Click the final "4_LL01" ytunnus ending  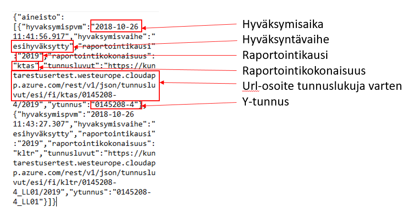click(28, 202)
